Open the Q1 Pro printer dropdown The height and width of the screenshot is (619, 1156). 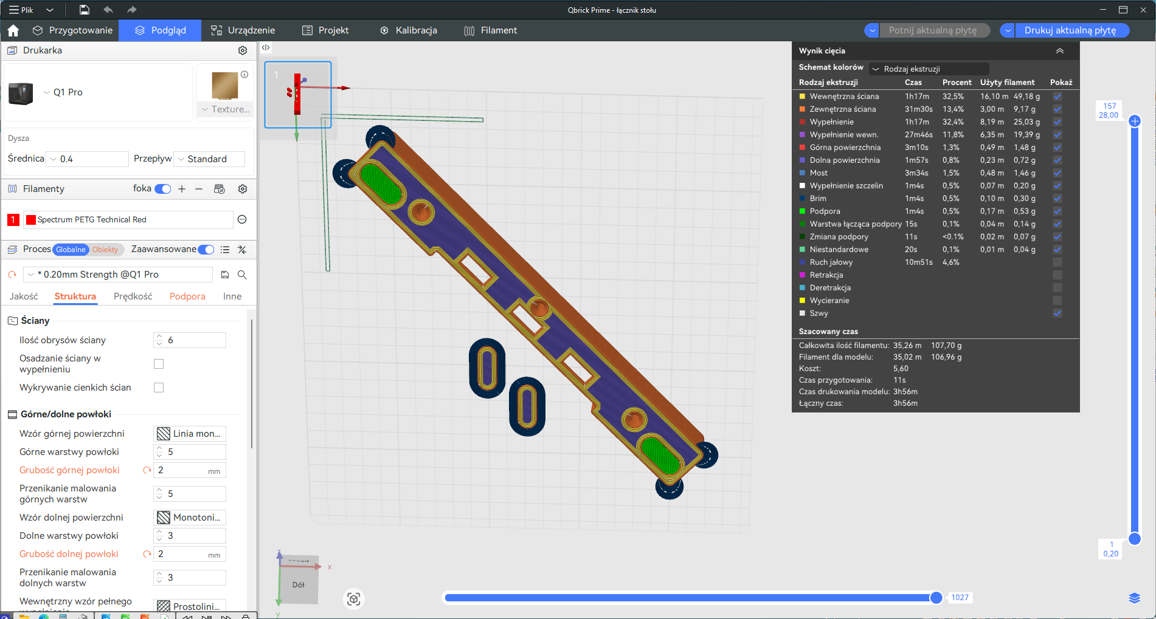63,92
